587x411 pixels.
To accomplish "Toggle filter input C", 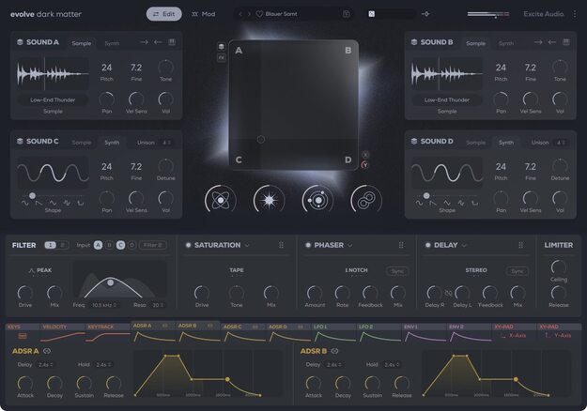I will [x=120, y=245].
